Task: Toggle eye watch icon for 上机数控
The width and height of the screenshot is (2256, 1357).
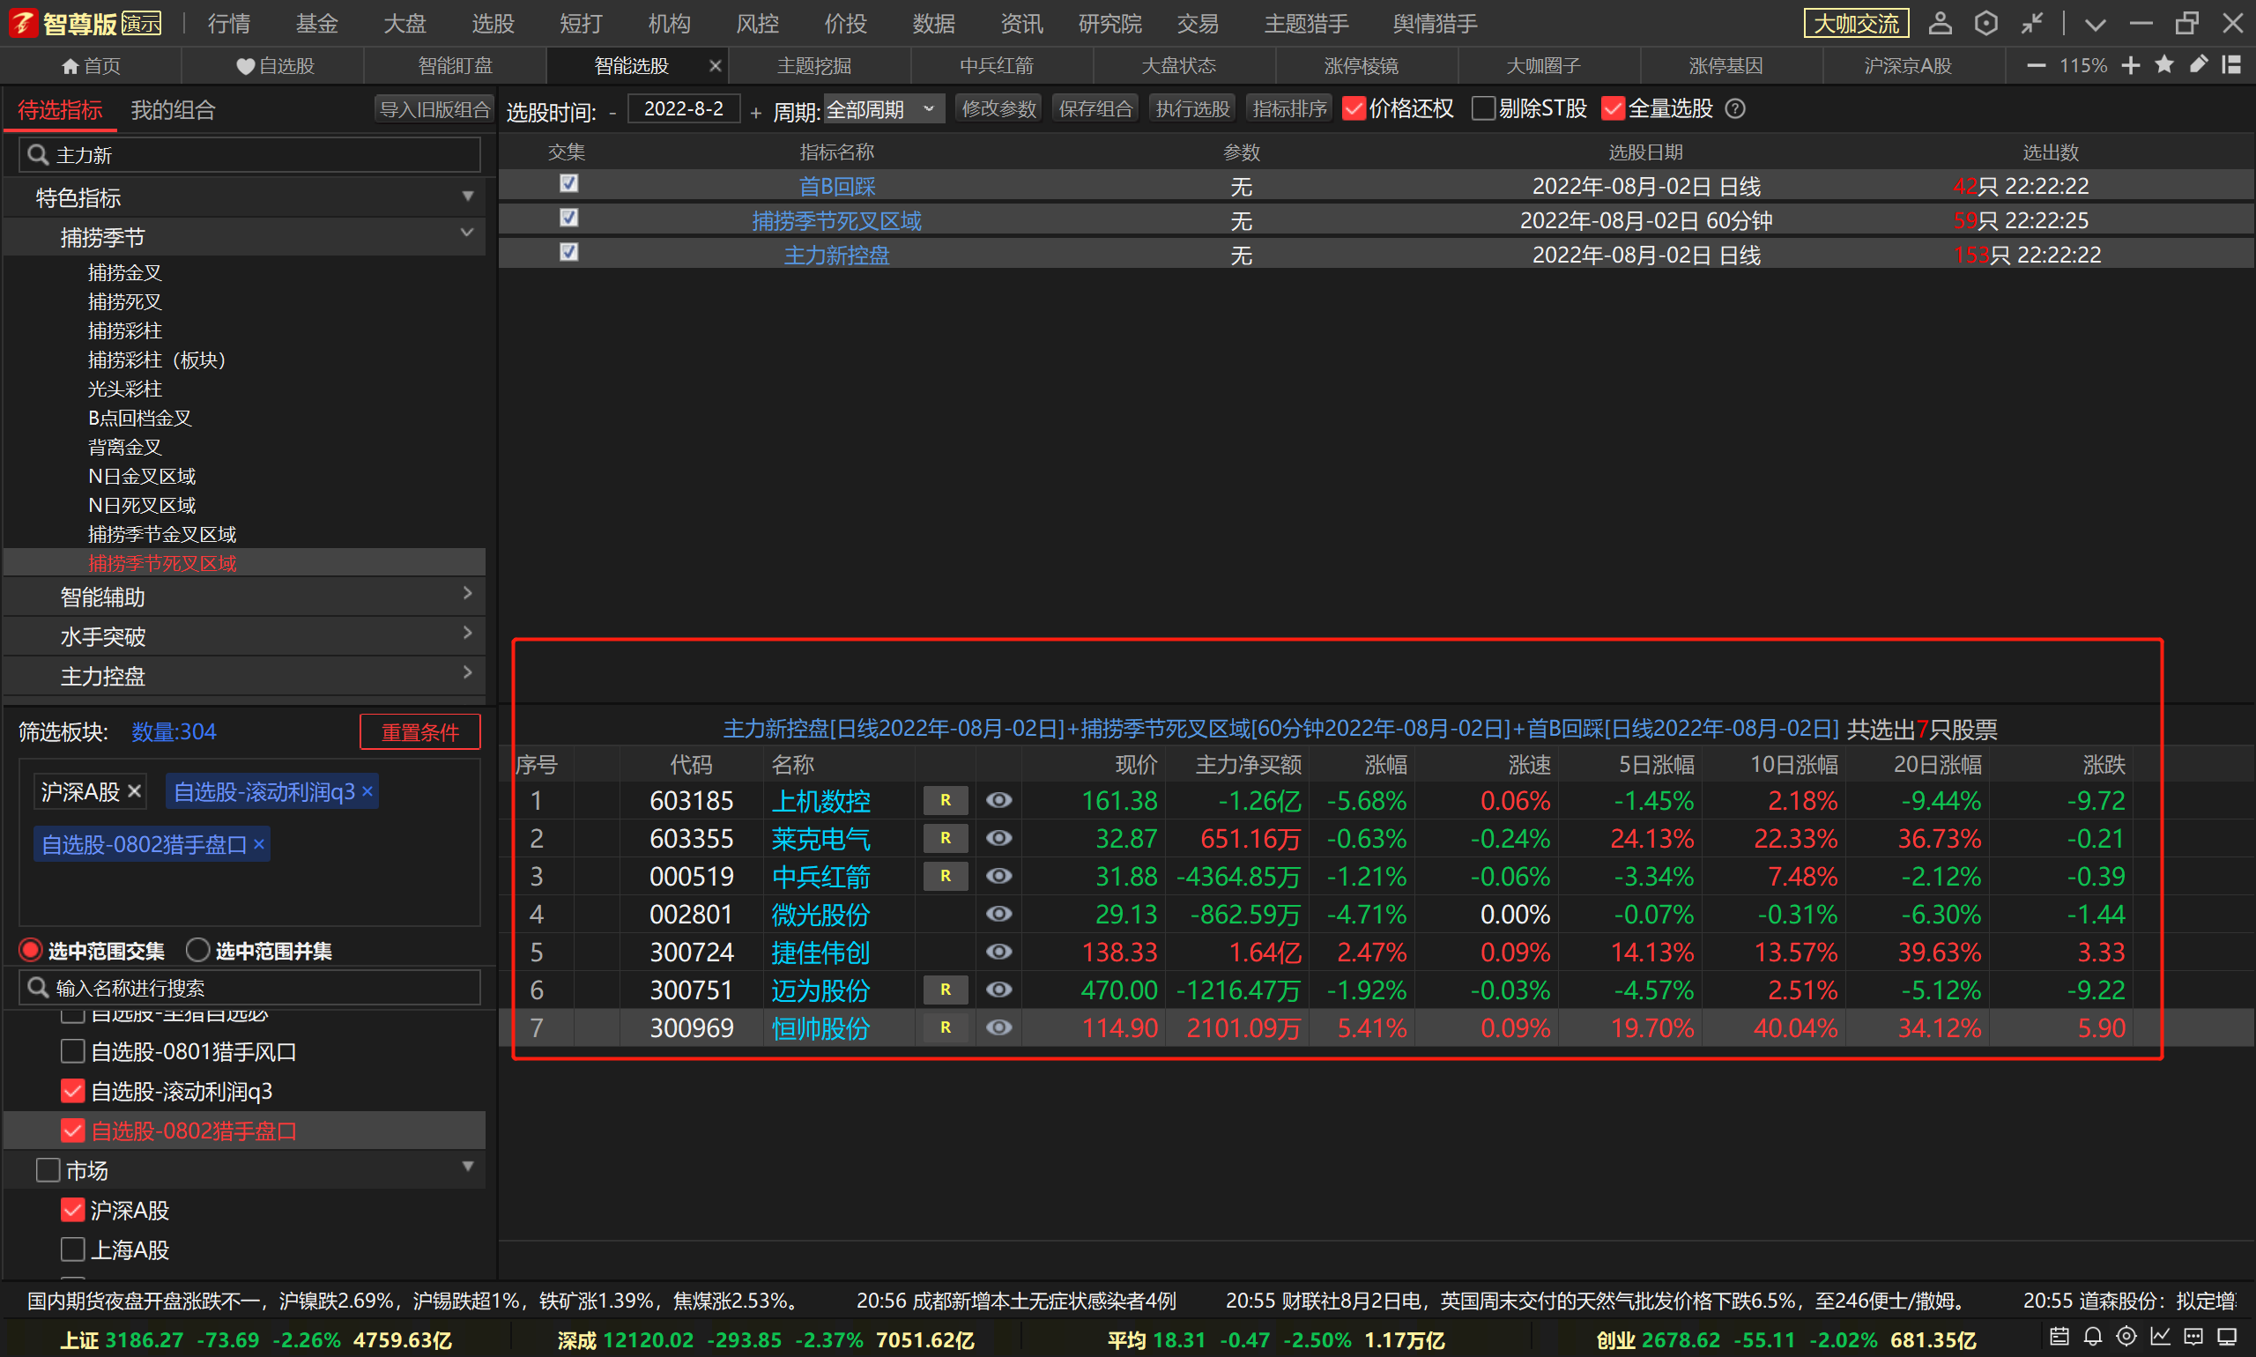Action: tap(998, 800)
